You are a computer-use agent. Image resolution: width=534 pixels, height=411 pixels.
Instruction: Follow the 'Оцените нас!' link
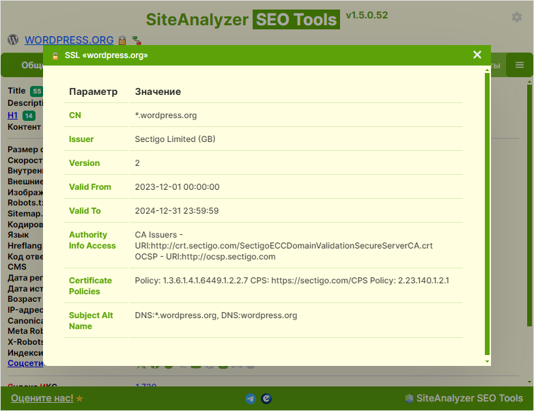point(42,398)
